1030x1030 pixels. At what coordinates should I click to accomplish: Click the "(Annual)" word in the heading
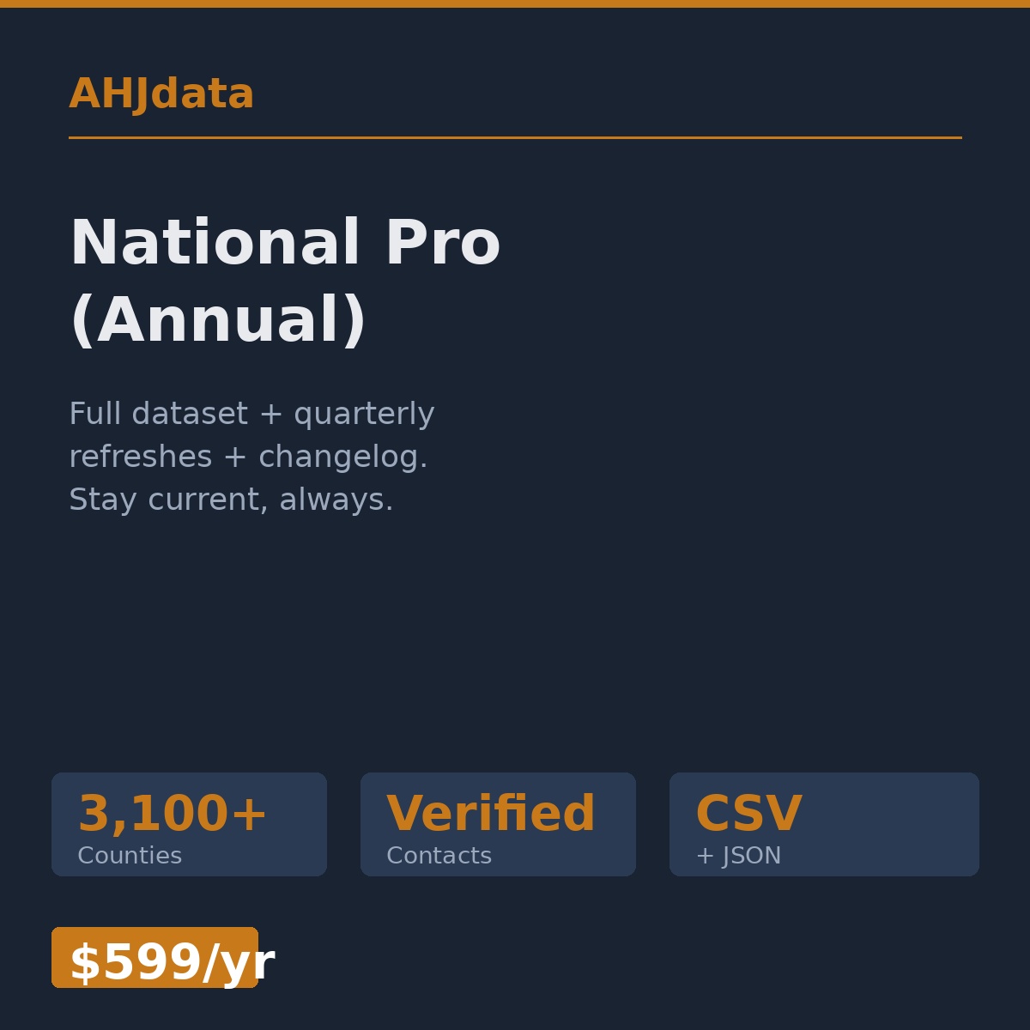pos(218,322)
